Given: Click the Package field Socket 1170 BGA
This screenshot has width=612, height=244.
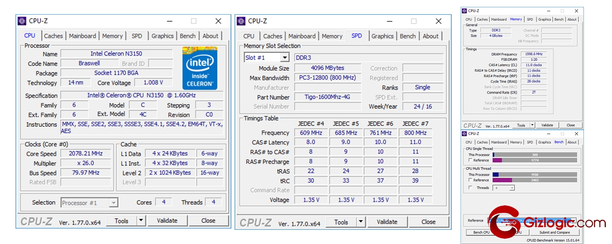Looking at the screenshot, I should pos(116,73).
